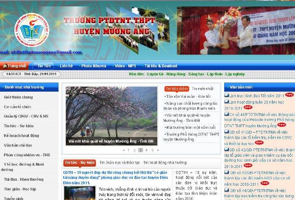295x200 pixels.
Task: Switch to Tin hoạt động nhà trường tab
Action: (x=165, y=163)
